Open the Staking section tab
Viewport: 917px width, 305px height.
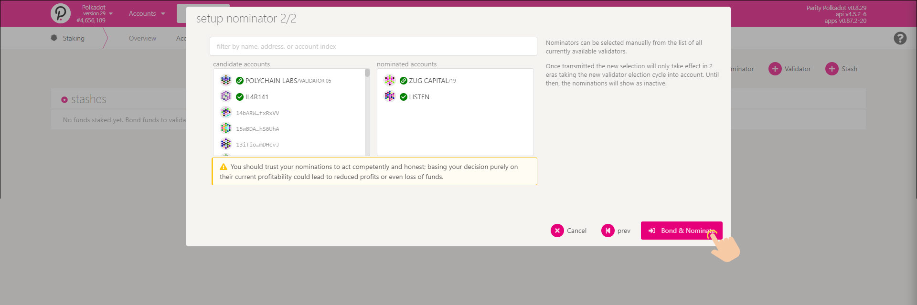[x=73, y=38]
